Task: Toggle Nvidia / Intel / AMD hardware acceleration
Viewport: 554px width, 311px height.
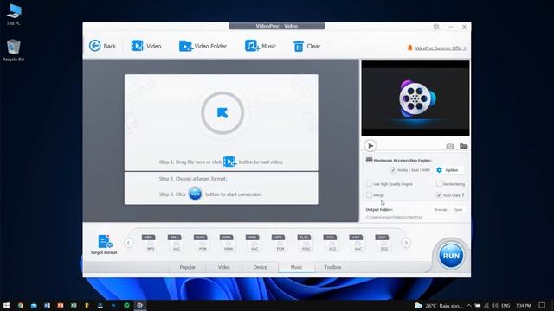Action: [393, 170]
